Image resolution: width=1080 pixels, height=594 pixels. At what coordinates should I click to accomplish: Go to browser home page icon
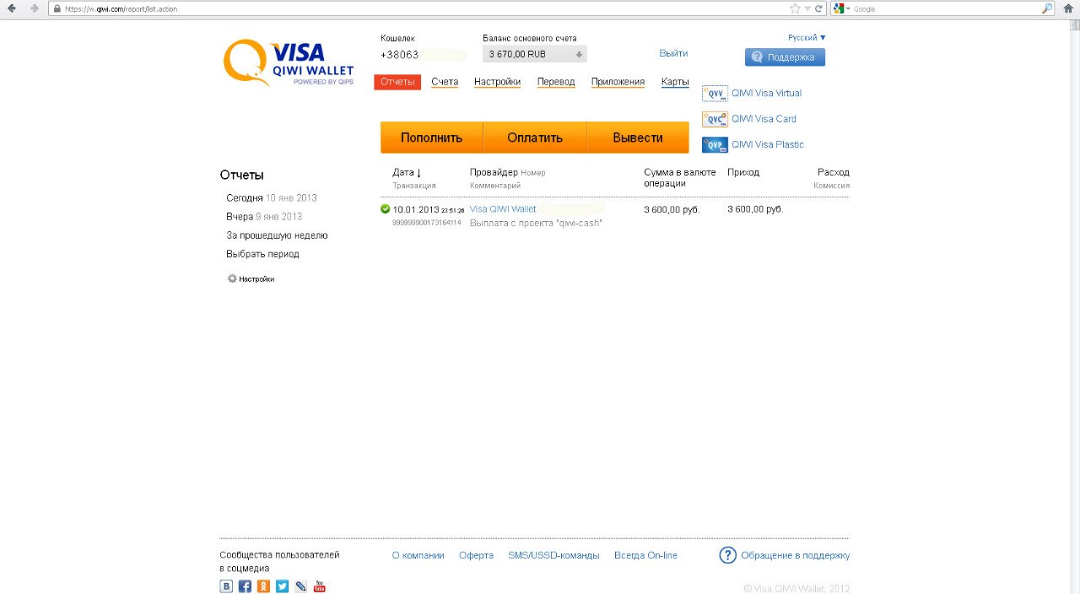(x=1067, y=8)
